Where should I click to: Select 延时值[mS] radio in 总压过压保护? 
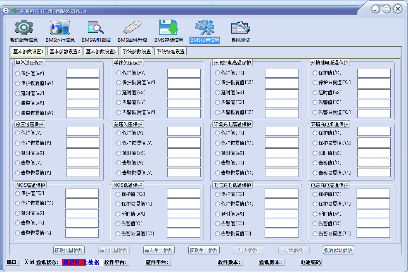pos(18,153)
